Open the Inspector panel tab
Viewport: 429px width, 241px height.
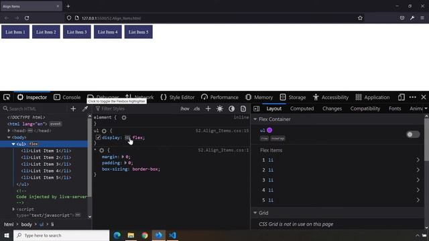[32, 97]
